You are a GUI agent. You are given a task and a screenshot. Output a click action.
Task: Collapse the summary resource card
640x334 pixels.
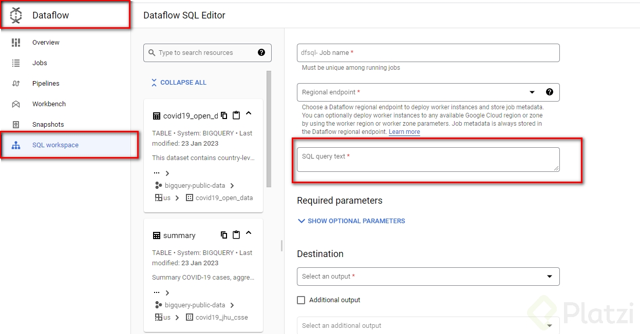249,234
